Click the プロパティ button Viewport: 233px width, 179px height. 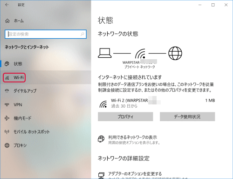125,117
